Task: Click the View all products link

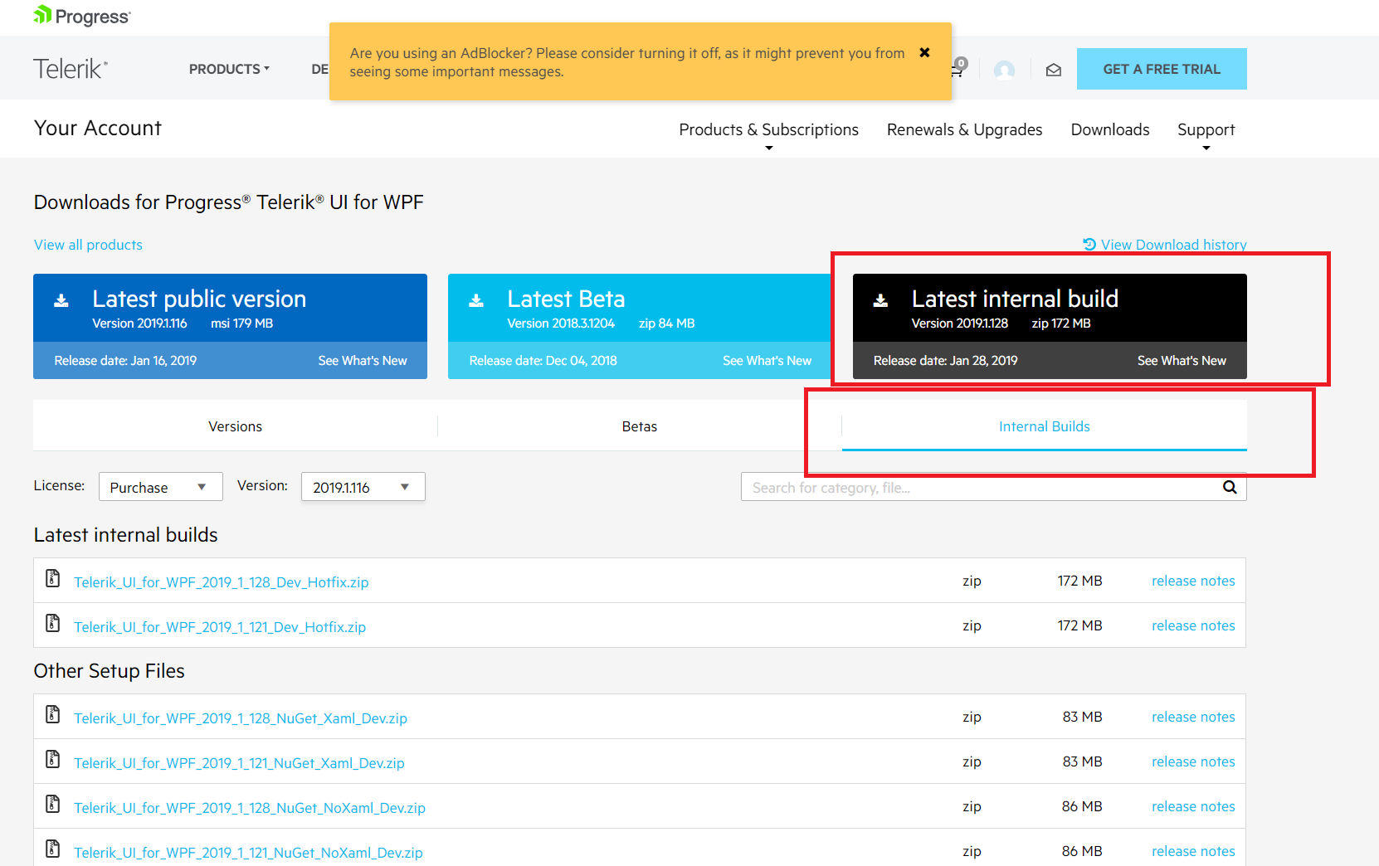Action: 88,245
